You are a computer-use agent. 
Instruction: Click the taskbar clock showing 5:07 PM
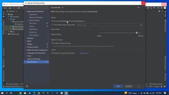158,93
